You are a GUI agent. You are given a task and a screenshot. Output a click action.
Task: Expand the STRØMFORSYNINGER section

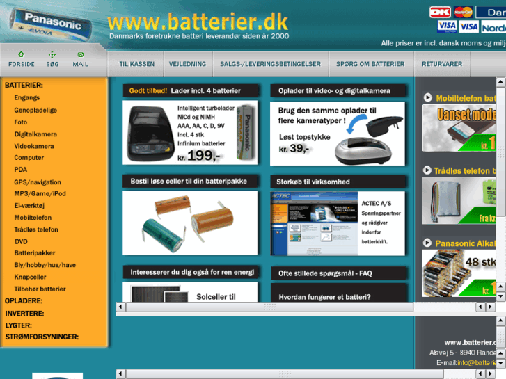[x=42, y=337]
